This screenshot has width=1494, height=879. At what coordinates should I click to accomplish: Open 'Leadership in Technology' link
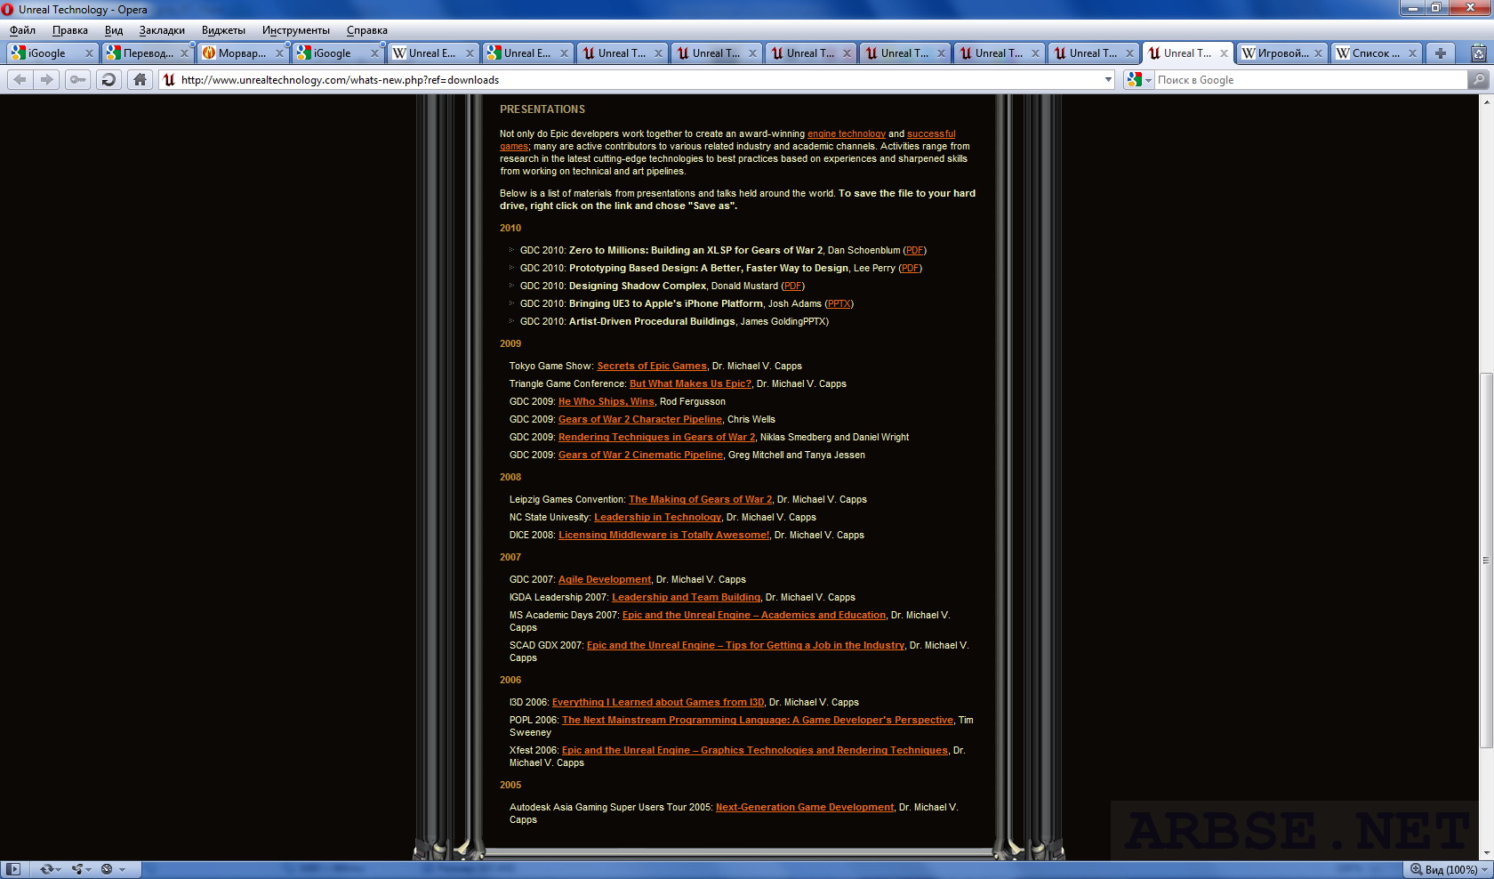coord(657,517)
